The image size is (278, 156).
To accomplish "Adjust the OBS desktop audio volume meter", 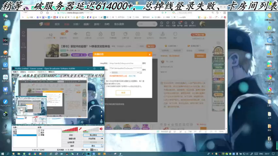I will coord(91,129).
